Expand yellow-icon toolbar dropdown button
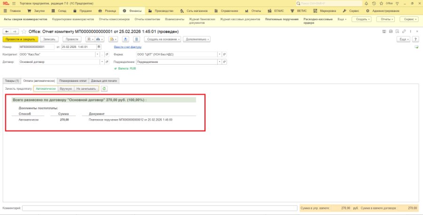423x215 pixels. [x=113, y=39]
